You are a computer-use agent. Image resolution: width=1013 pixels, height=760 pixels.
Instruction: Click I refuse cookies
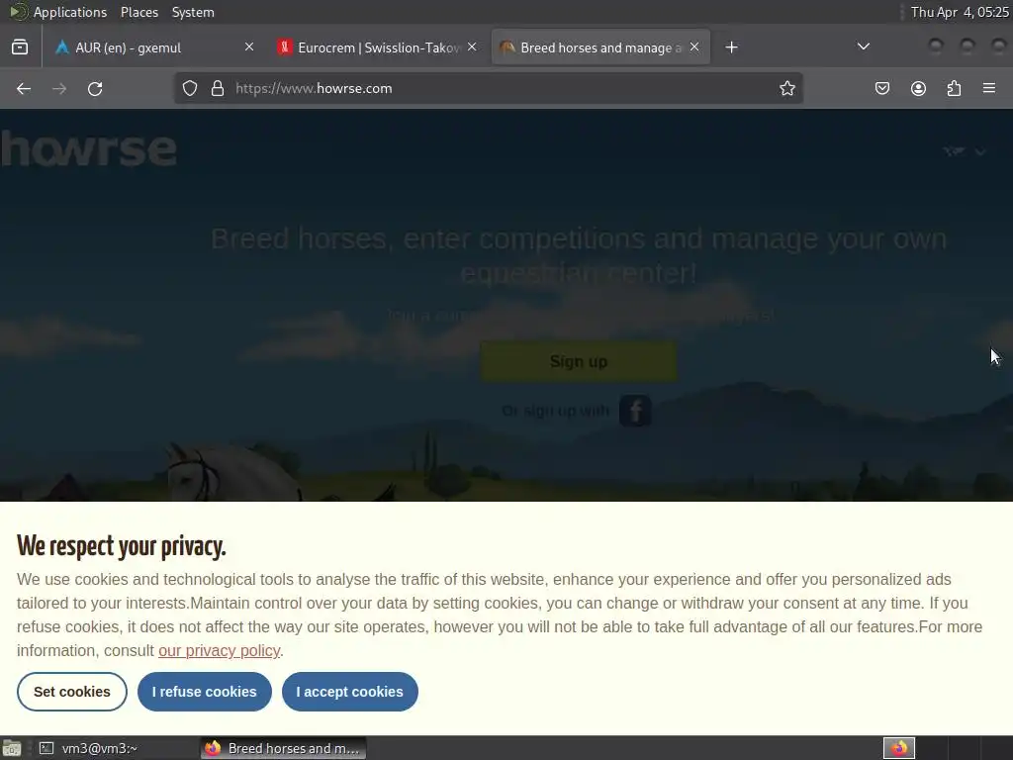coord(204,692)
